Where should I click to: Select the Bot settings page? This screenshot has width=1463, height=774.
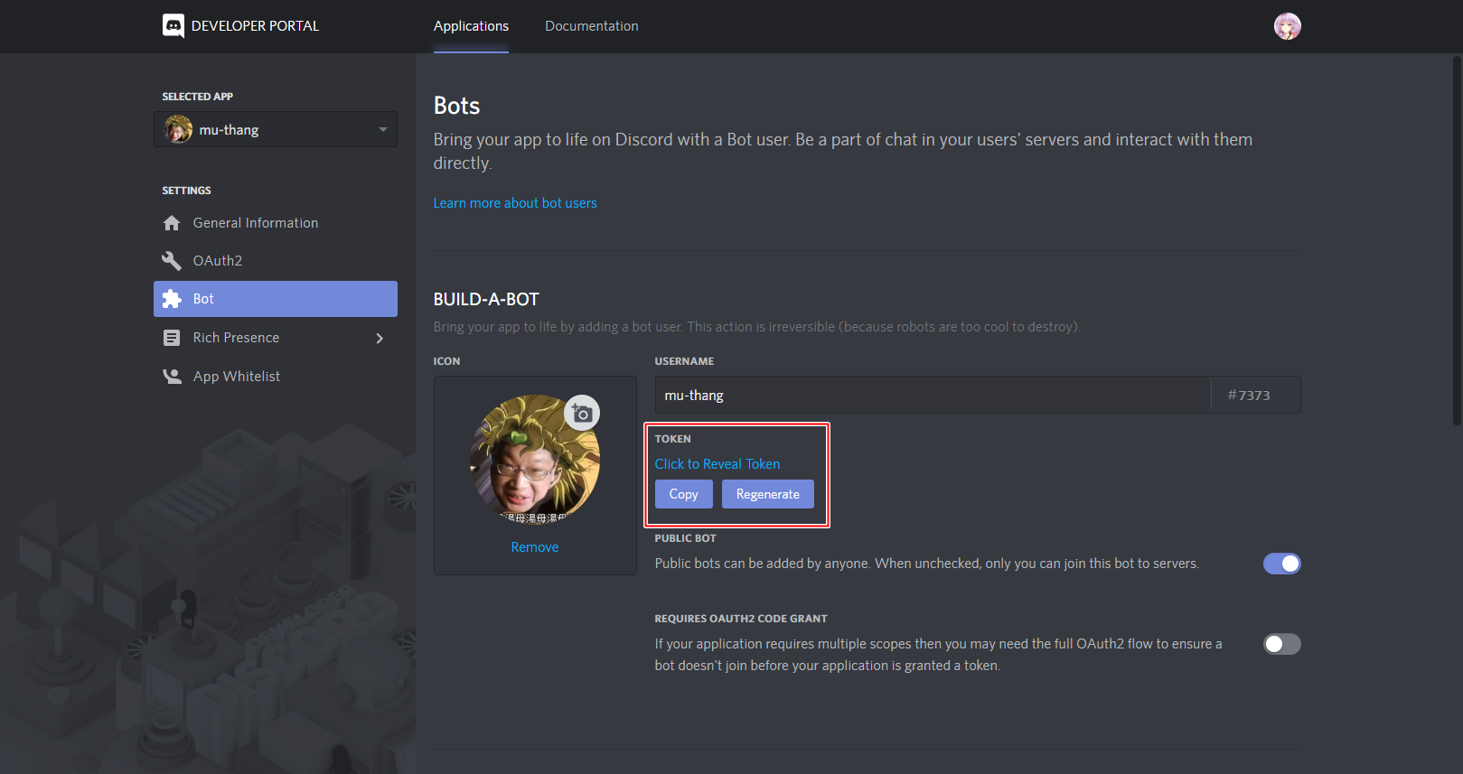click(x=276, y=299)
